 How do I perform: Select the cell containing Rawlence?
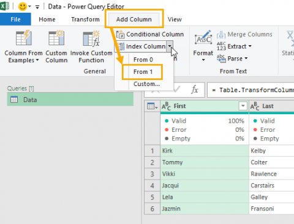pos(271,174)
